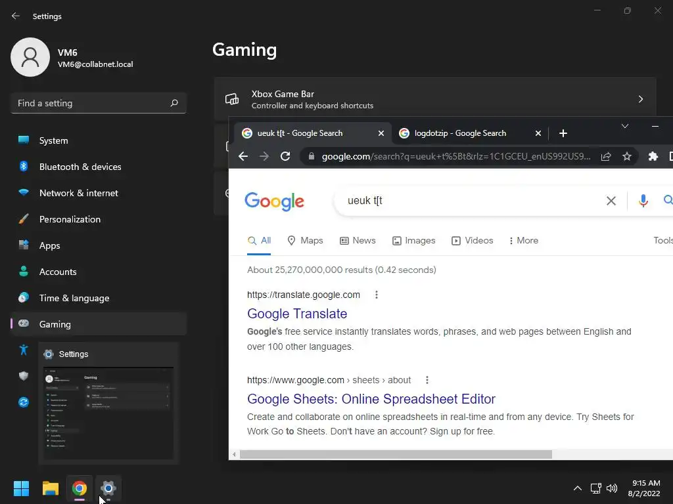Click the share page icon in the address bar
The image size is (673, 504).
pos(606,156)
